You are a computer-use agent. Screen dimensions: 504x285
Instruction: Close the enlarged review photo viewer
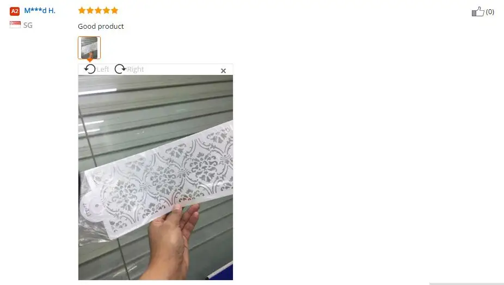click(x=223, y=71)
